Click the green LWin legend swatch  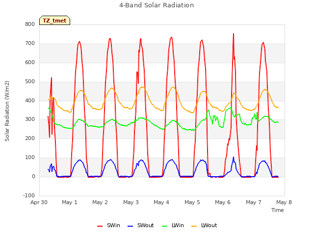tap(165, 226)
